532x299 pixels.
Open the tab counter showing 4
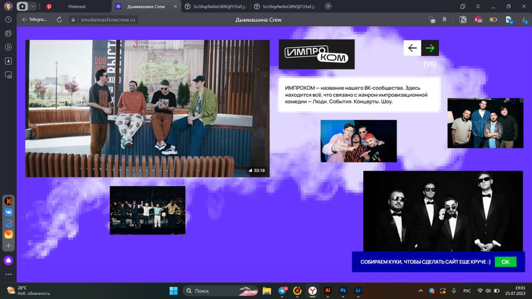pyautogui.click(x=22, y=6)
